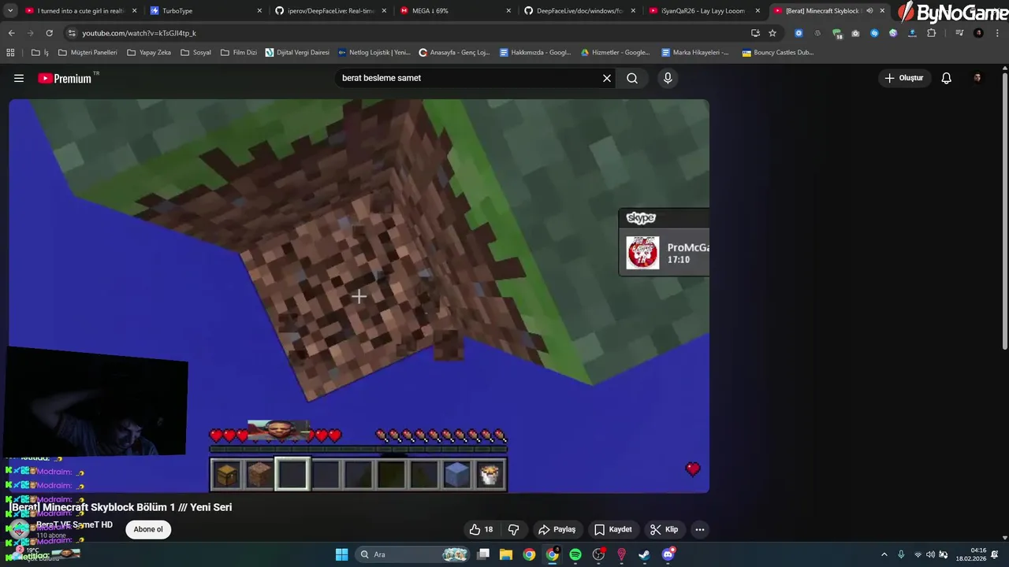
Task: Open the Dijital Vergi Dairesi bookmark
Action: tap(297, 53)
